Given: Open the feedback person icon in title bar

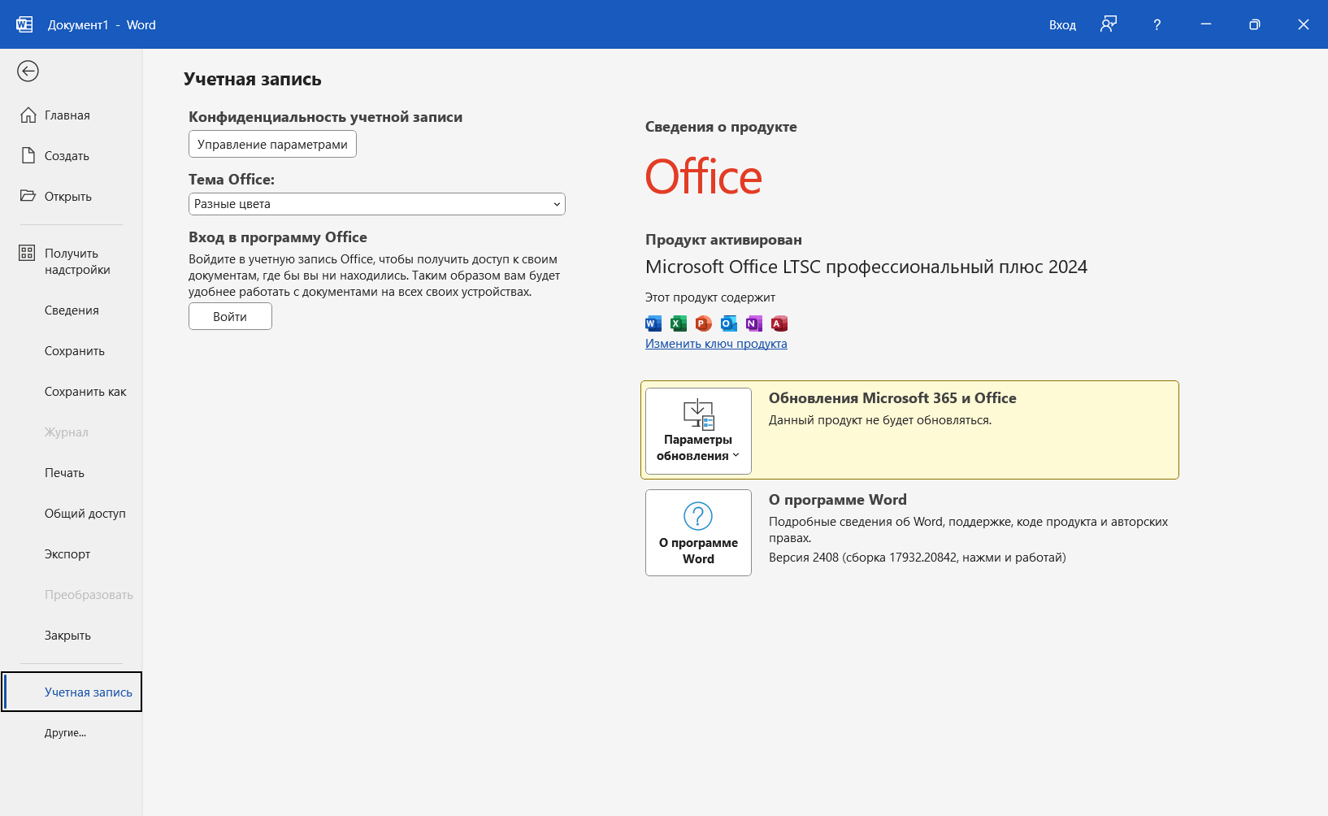Looking at the screenshot, I should (x=1109, y=24).
